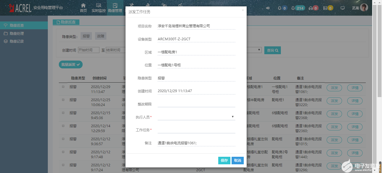Image resolution: width=382 pixels, height=173 pixels.
Task: Tick checkbox for row 2020/12/12 9:36:57
Action: tap(63, 139)
